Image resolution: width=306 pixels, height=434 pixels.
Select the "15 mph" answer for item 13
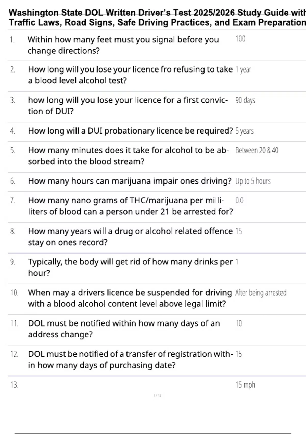245,385
